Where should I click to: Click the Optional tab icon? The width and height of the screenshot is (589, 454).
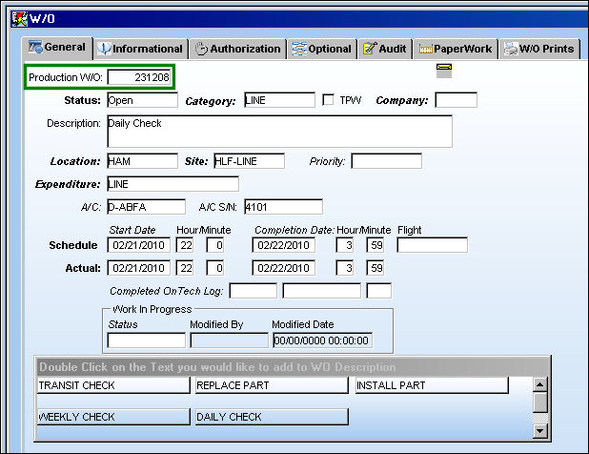pyautogui.click(x=299, y=49)
